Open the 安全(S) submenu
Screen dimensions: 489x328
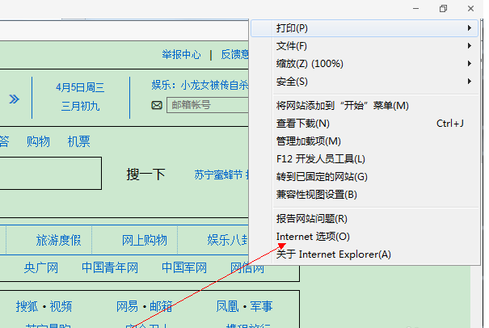point(365,82)
